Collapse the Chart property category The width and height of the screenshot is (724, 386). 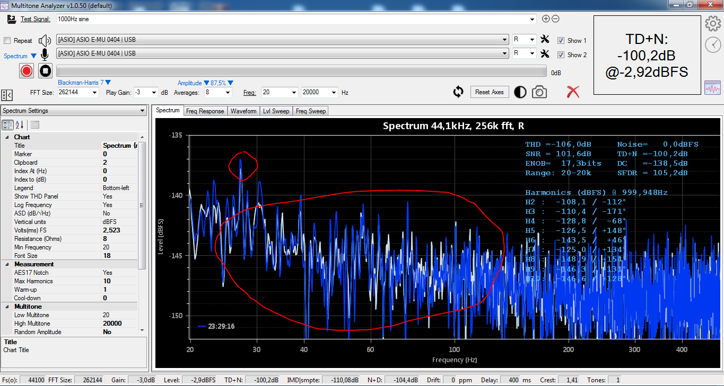(7, 137)
